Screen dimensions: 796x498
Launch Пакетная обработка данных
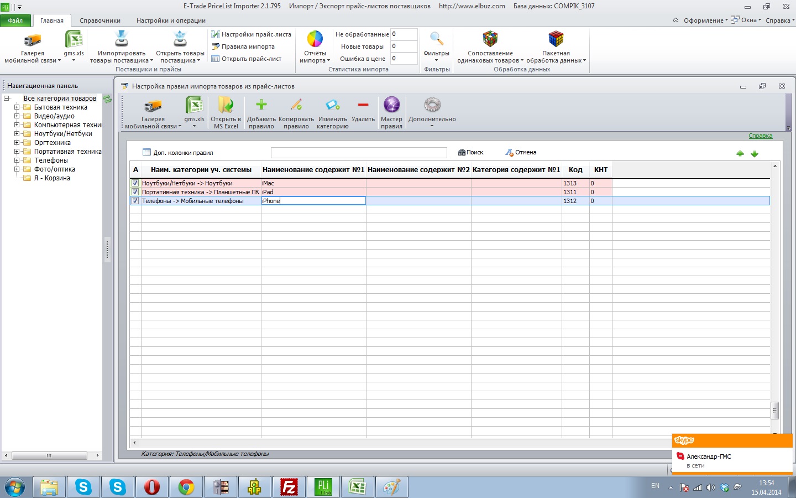pos(556,46)
